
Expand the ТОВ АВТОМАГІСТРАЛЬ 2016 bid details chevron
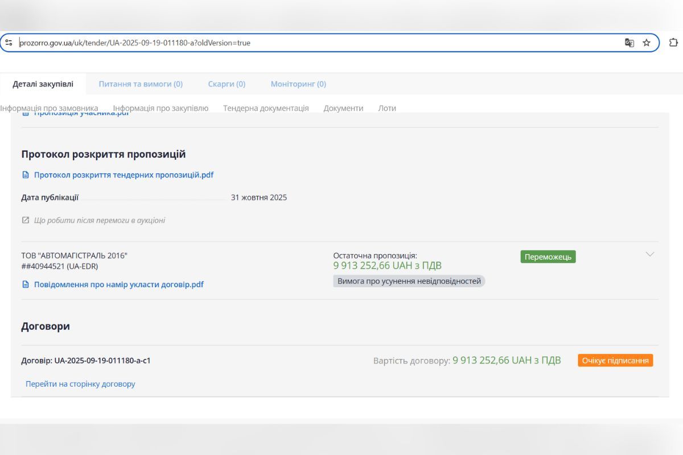650,254
